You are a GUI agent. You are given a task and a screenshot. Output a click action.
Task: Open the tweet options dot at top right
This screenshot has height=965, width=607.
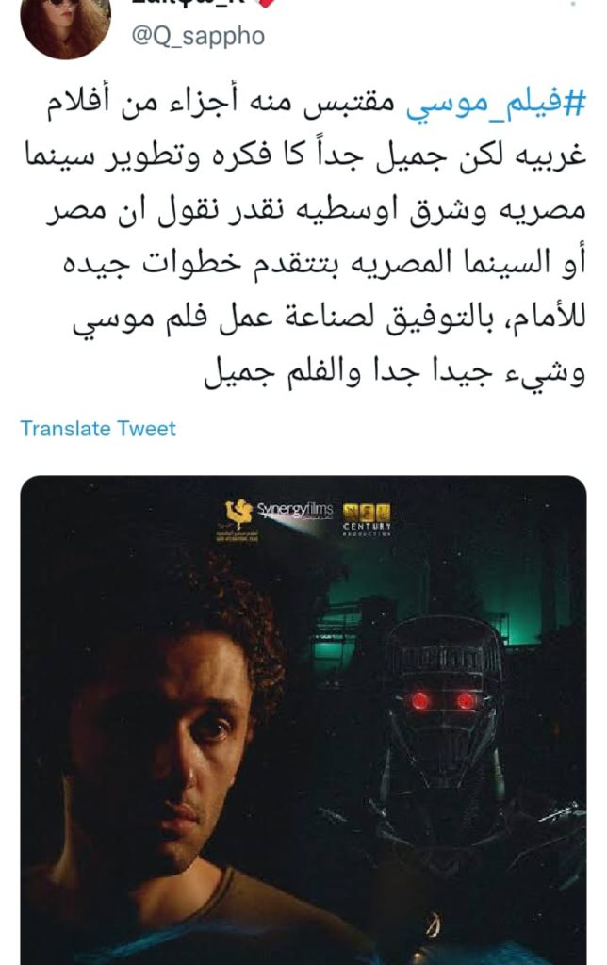point(572,3)
